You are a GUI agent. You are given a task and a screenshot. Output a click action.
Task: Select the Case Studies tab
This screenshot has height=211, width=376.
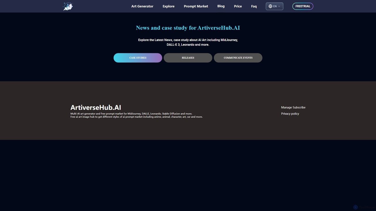(x=138, y=58)
